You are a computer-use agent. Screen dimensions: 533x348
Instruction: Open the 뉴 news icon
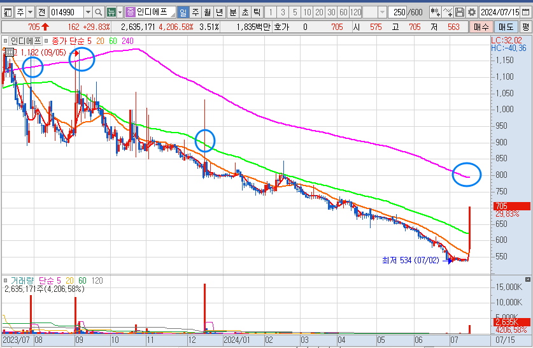(111, 13)
